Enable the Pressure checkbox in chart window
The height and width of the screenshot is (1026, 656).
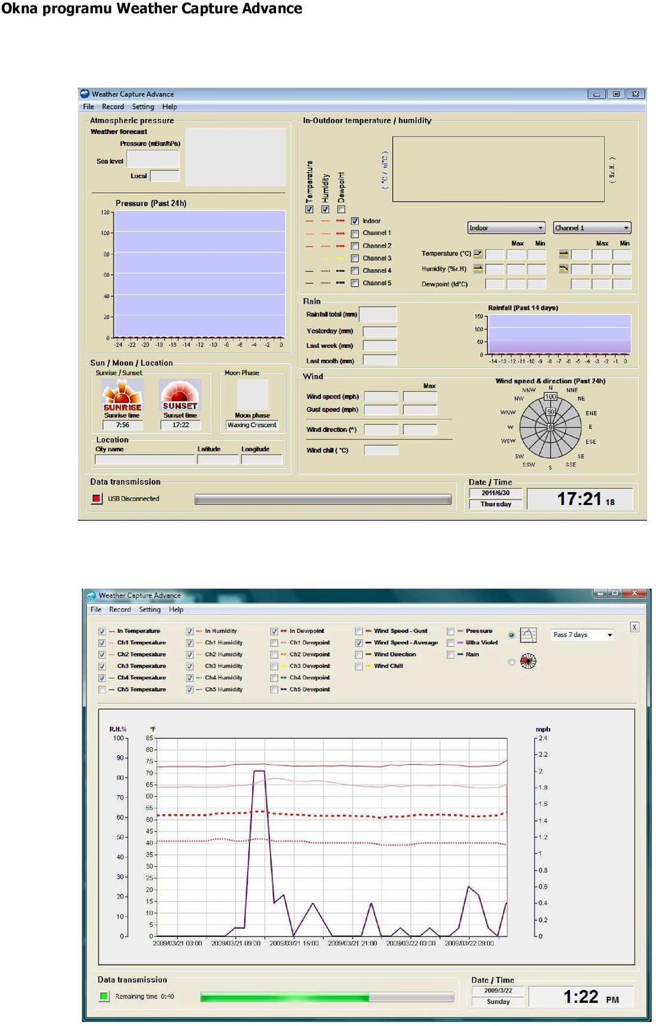(450, 631)
